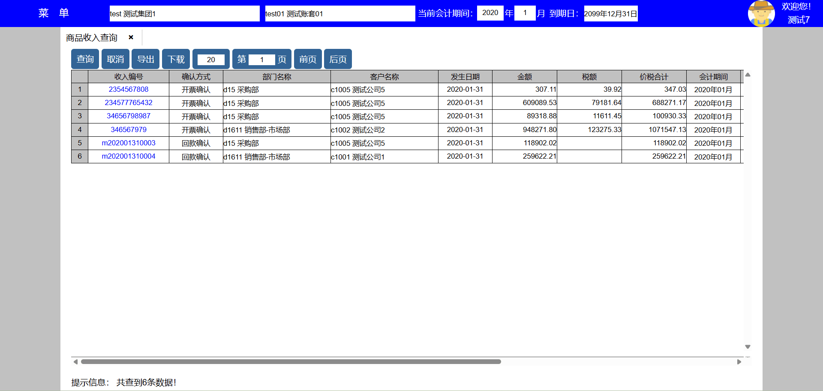Open income record link m202001310003
This screenshot has height=391, width=823.
click(128, 143)
